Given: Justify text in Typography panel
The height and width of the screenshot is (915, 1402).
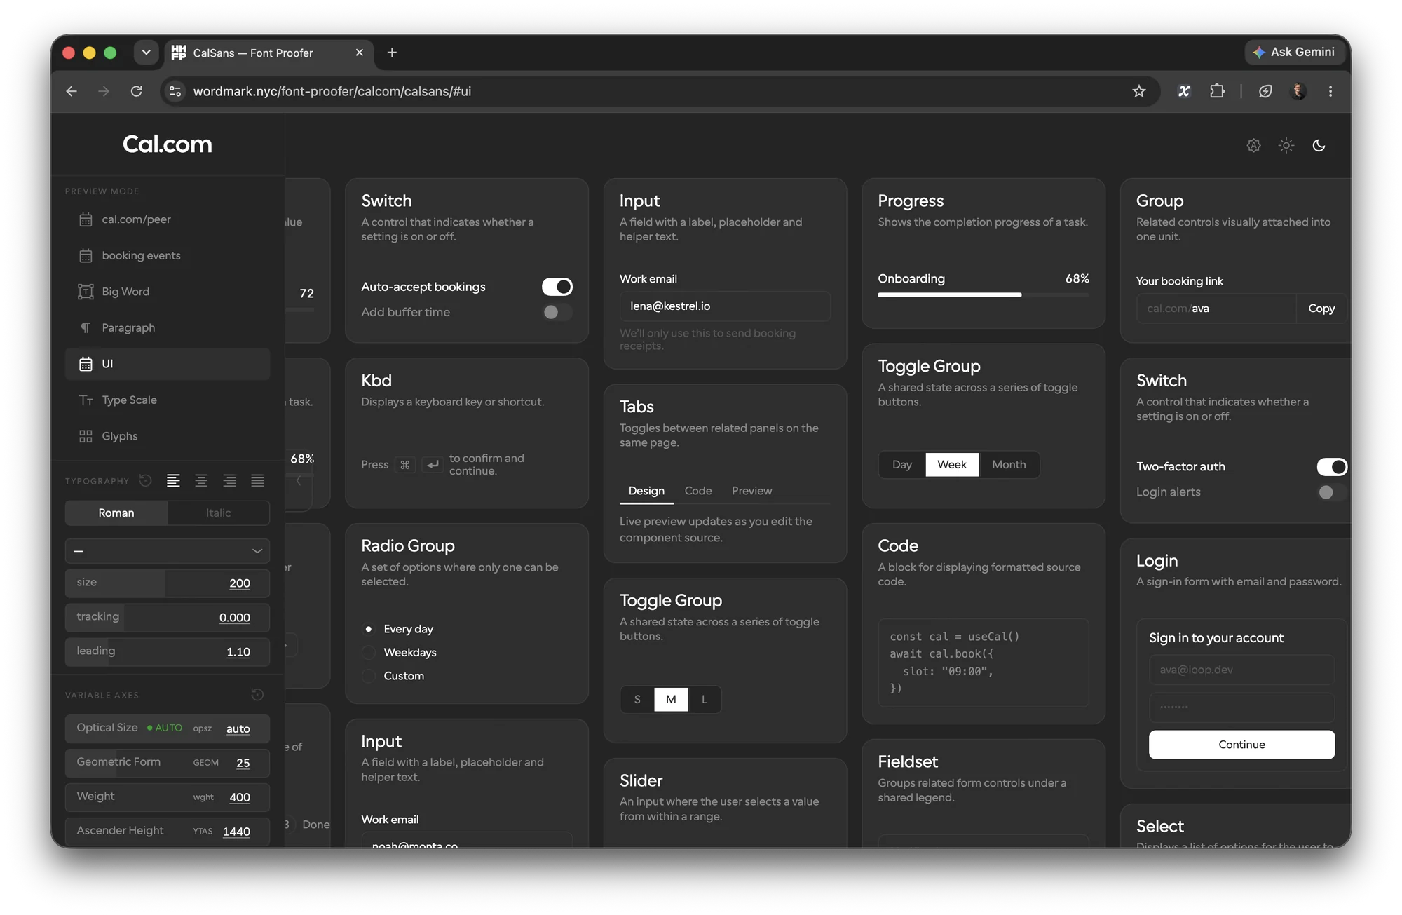Looking at the screenshot, I should tap(257, 480).
